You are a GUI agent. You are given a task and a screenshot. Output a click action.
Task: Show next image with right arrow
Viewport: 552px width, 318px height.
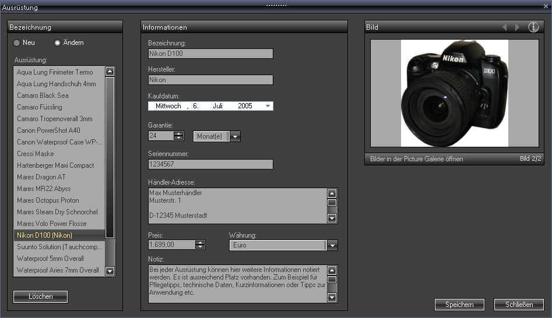[x=517, y=27]
